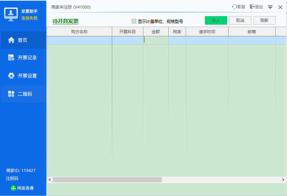
Task: Go to the 首页 menu item
Action: point(23,40)
